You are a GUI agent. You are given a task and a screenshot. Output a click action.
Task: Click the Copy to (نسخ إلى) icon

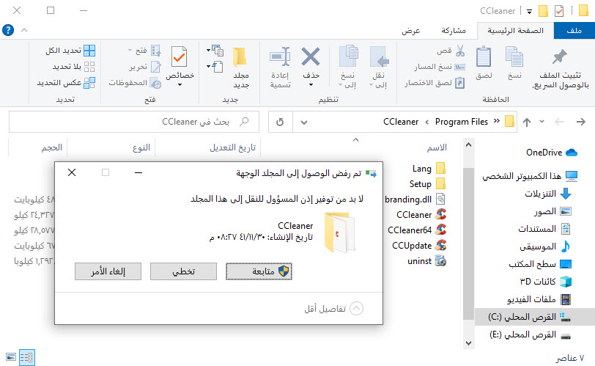click(348, 57)
